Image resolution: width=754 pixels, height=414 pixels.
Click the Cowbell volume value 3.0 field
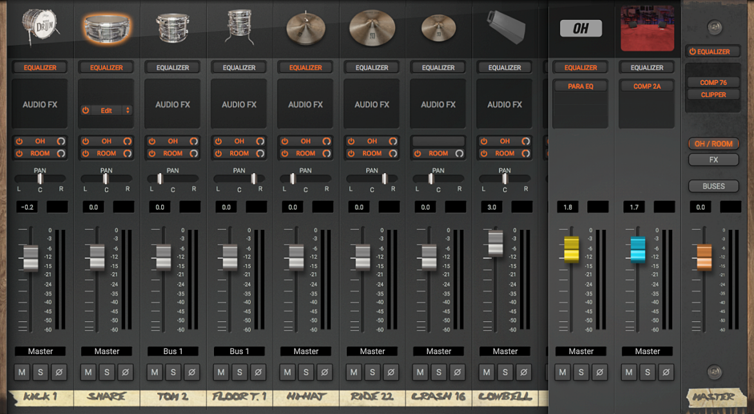492,207
